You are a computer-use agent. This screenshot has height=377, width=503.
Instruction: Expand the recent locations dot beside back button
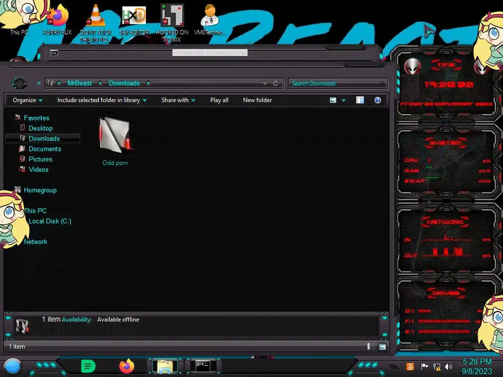(39, 83)
